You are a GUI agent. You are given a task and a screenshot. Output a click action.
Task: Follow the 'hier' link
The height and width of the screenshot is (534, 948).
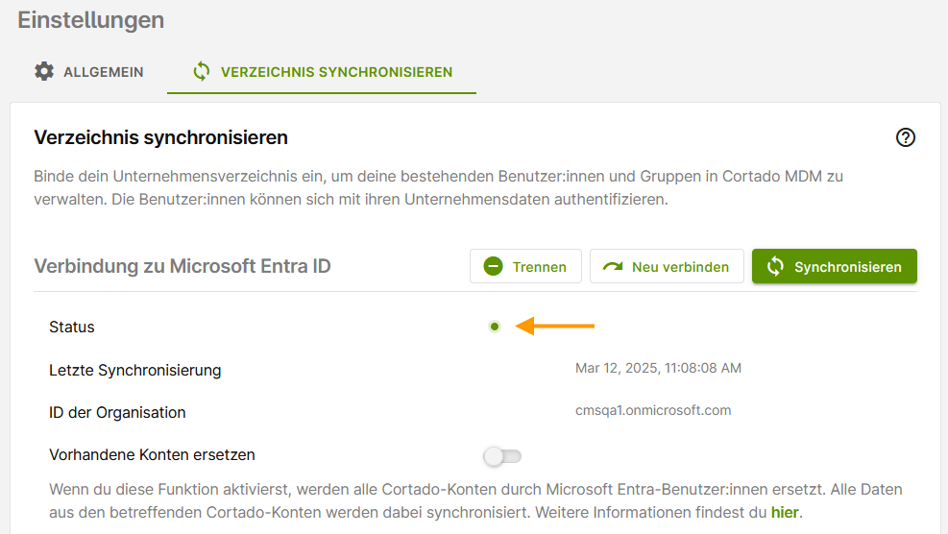tap(785, 512)
